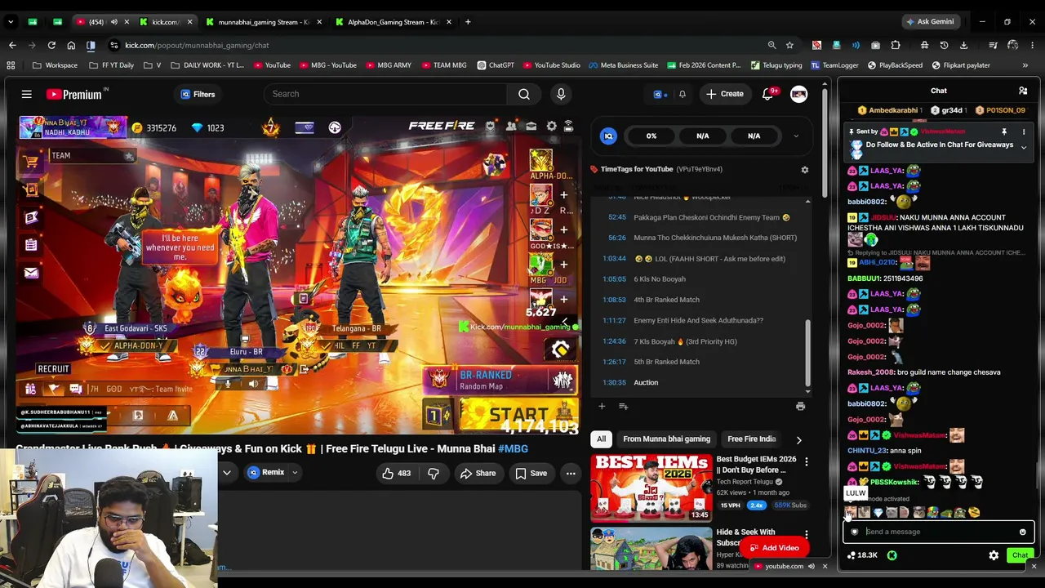Click the vidIQ logo in the stats bar
Viewport: 1045px width, 588px height.
[x=607, y=136]
